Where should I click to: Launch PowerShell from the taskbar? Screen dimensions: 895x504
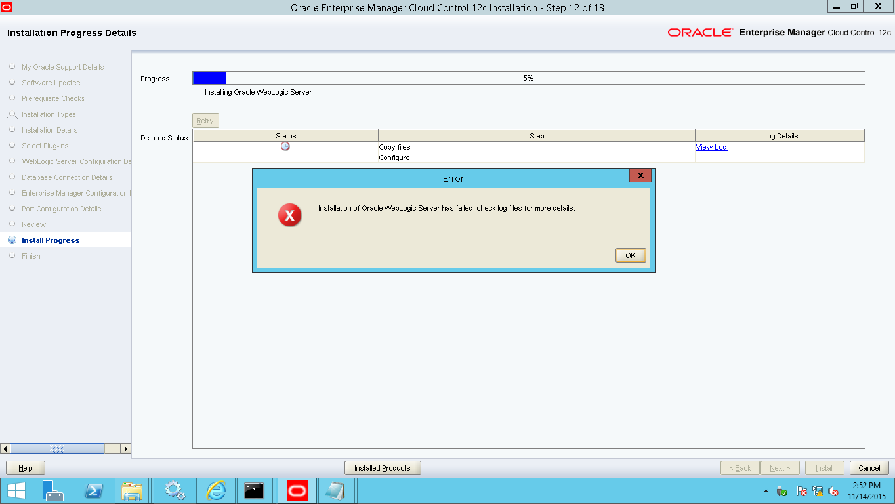point(94,491)
